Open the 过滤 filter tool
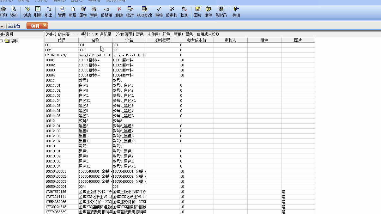381x214 pixels. (27, 12)
